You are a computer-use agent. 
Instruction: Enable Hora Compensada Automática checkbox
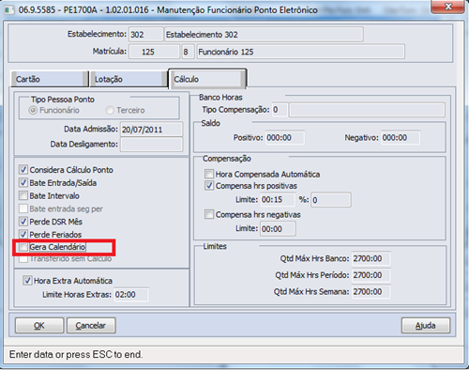[209, 174]
